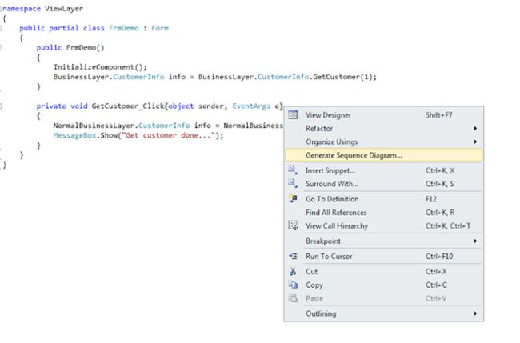Click the MessageBox class name in code
The image size is (520, 343).
point(72,135)
